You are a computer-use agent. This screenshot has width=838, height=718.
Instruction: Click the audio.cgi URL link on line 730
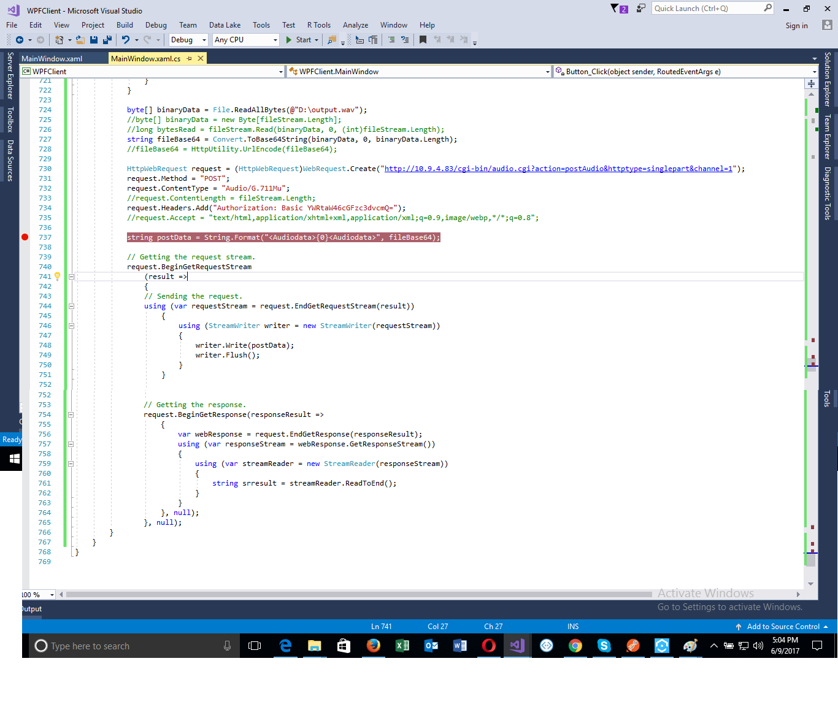pos(558,169)
